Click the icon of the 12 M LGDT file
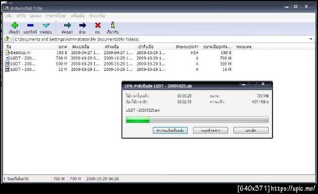Viewport: 318px width, 194px height. pos(7,69)
